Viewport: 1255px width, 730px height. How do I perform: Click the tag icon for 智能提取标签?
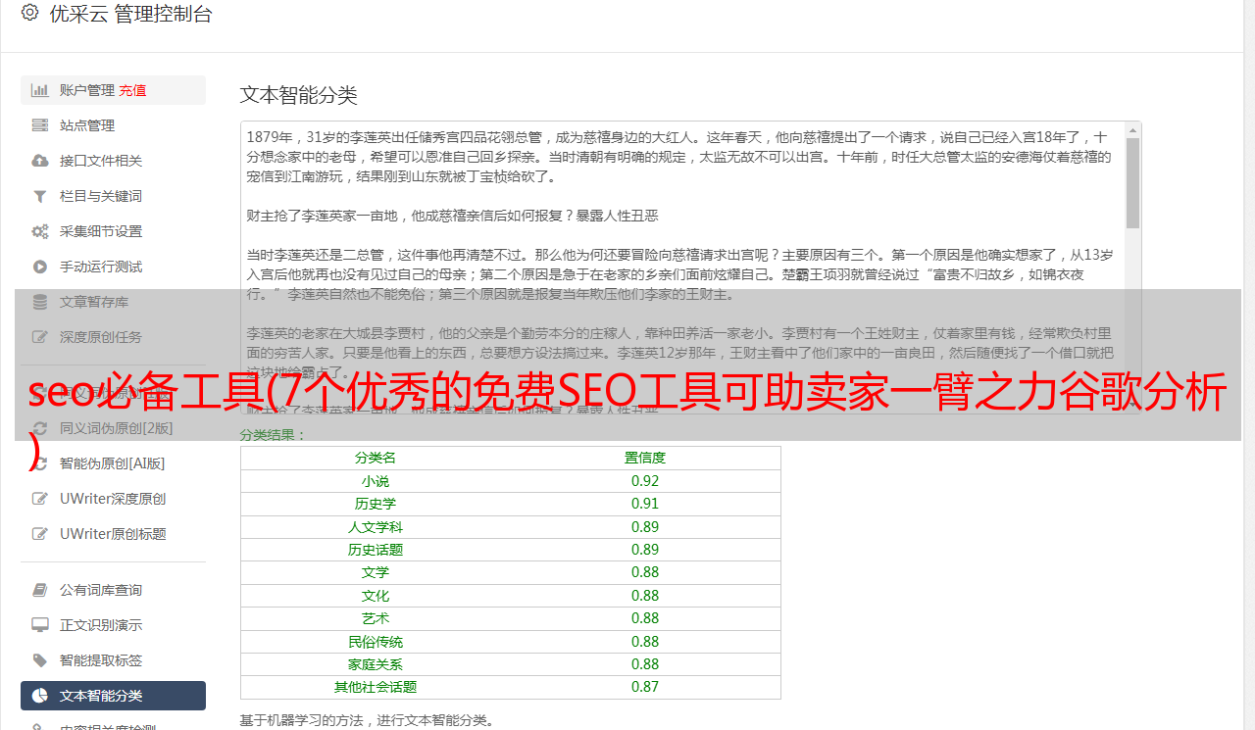tap(40, 660)
